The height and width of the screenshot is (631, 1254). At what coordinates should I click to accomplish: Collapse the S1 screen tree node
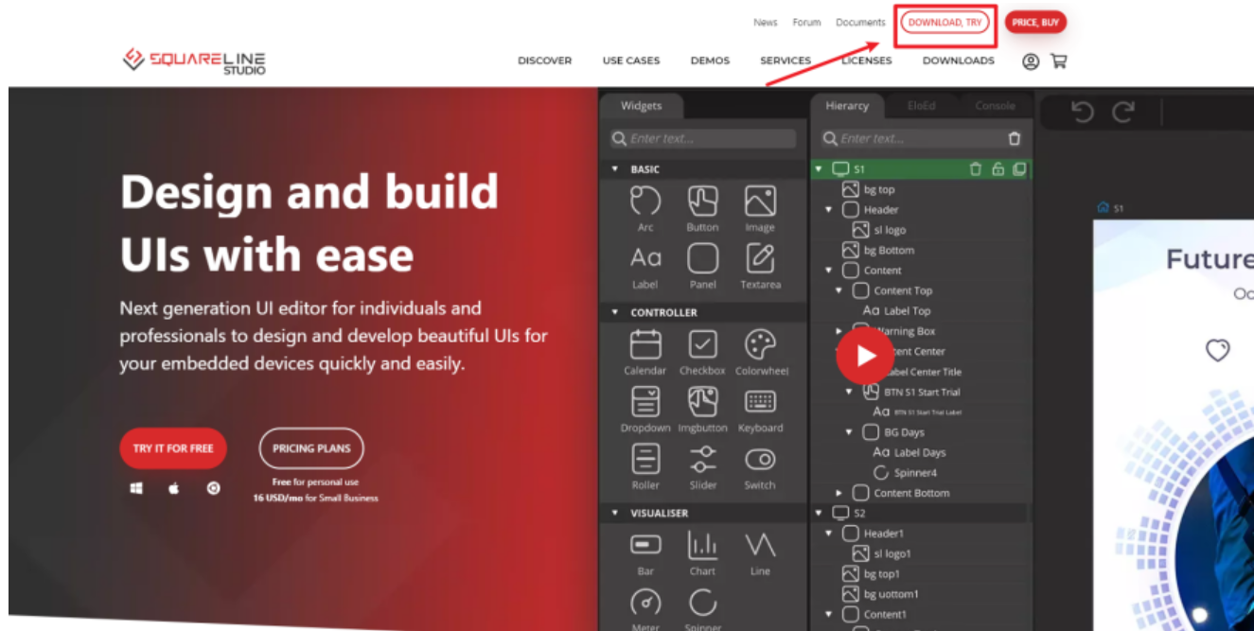[819, 169]
